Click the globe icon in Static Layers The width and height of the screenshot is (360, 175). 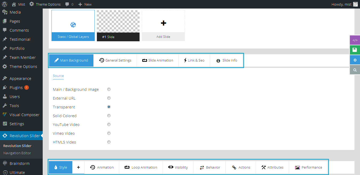(73, 25)
